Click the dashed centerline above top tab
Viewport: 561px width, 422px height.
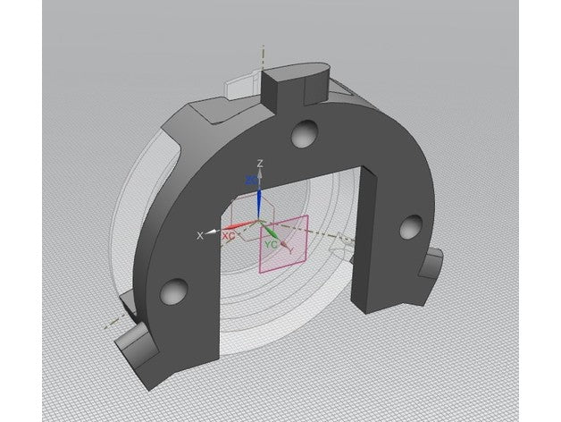(x=263, y=57)
